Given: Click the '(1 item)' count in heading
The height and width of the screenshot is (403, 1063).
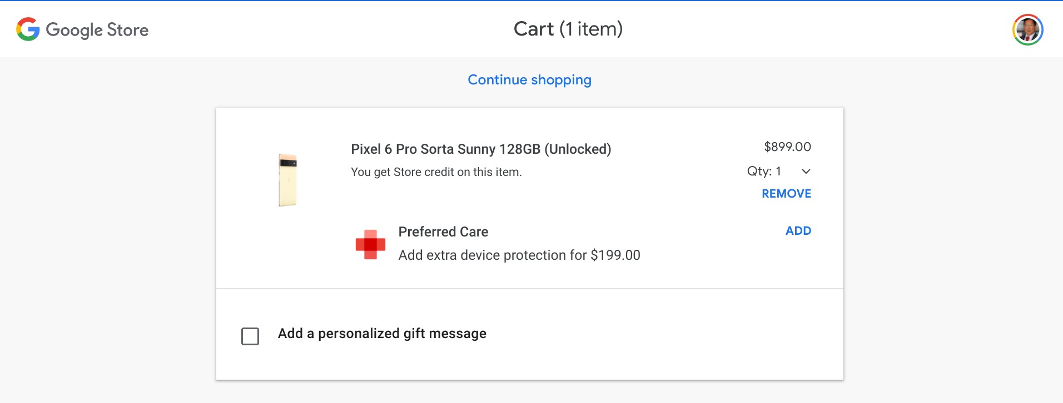Looking at the screenshot, I should 590,29.
